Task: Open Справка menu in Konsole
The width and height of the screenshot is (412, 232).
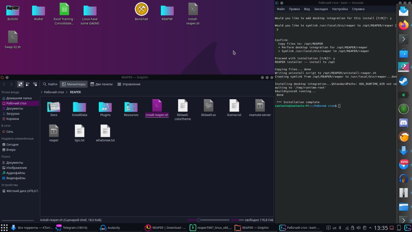Action: (358, 9)
